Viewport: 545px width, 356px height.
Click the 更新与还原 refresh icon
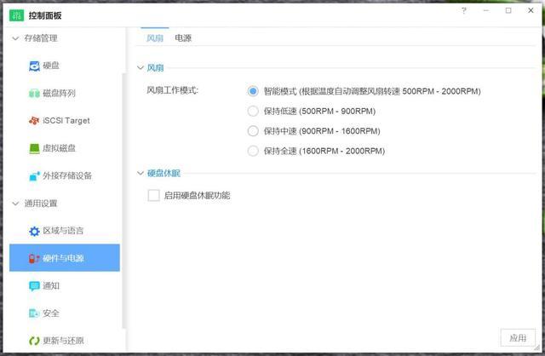click(34, 341)
